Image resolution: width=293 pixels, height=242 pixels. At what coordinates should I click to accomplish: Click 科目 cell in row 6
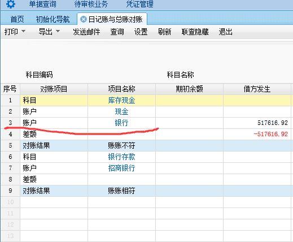click(54, 157)
